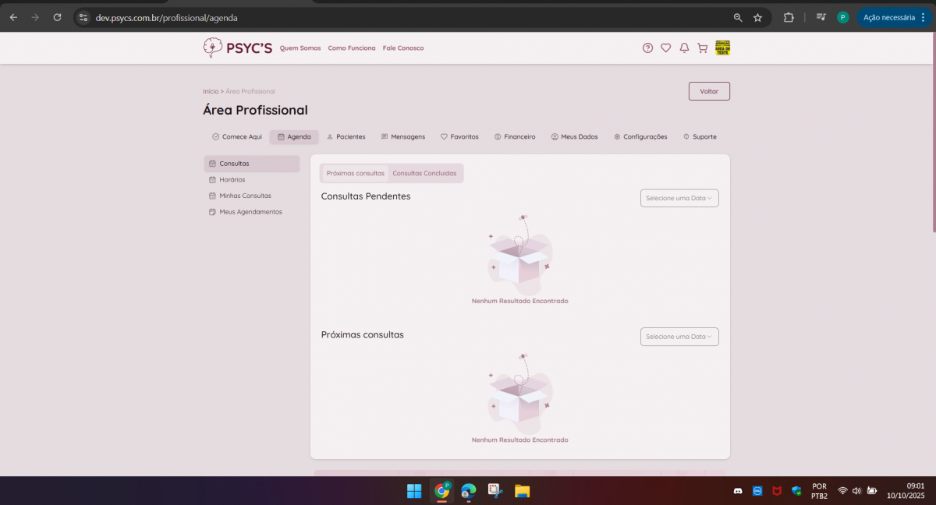Go to the Financeiro section

pyautogui.click(x=515, y=137)
